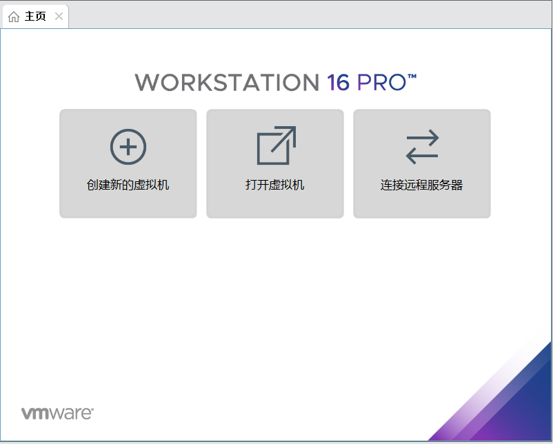
Task: Close the 主页 tab with its X
Action: click(x=59, y=17)
